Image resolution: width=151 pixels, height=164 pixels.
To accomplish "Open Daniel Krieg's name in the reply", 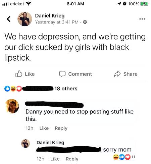I will [x=50, y=143].
